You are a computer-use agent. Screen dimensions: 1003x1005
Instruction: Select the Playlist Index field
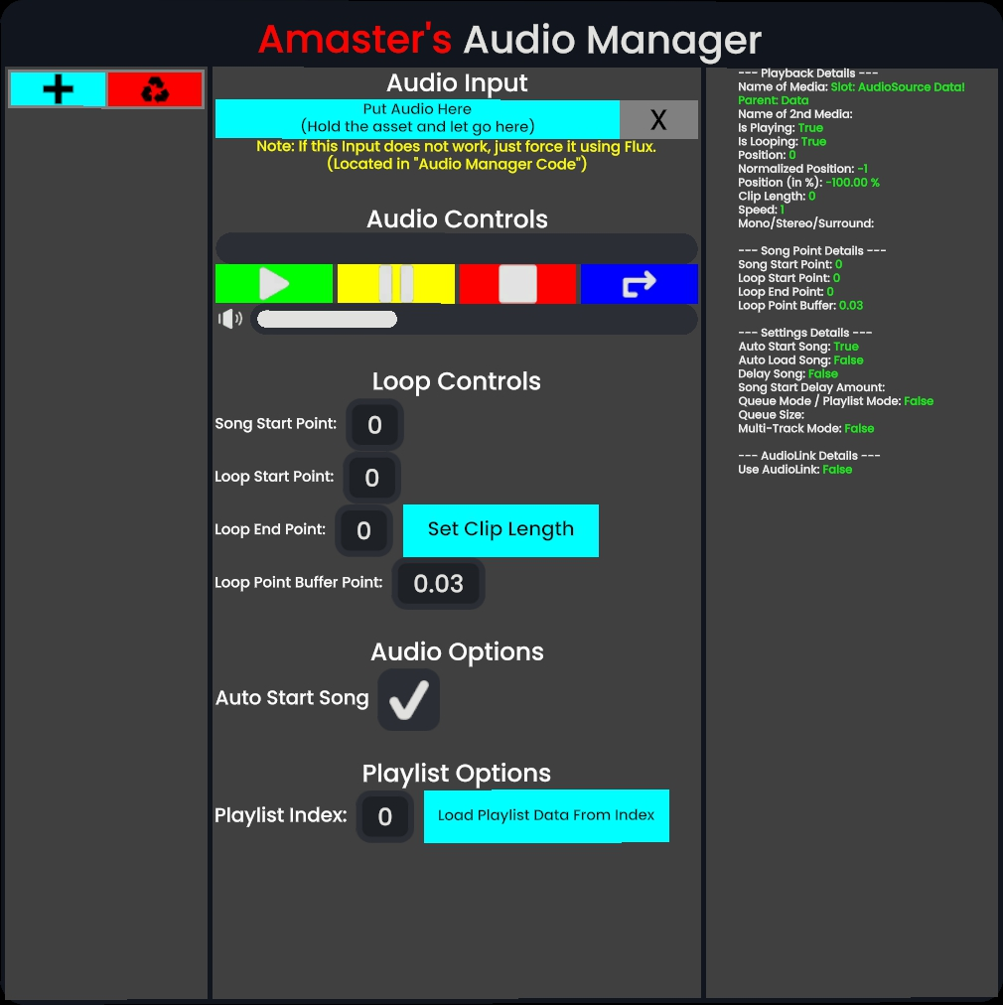coord(384,817)
